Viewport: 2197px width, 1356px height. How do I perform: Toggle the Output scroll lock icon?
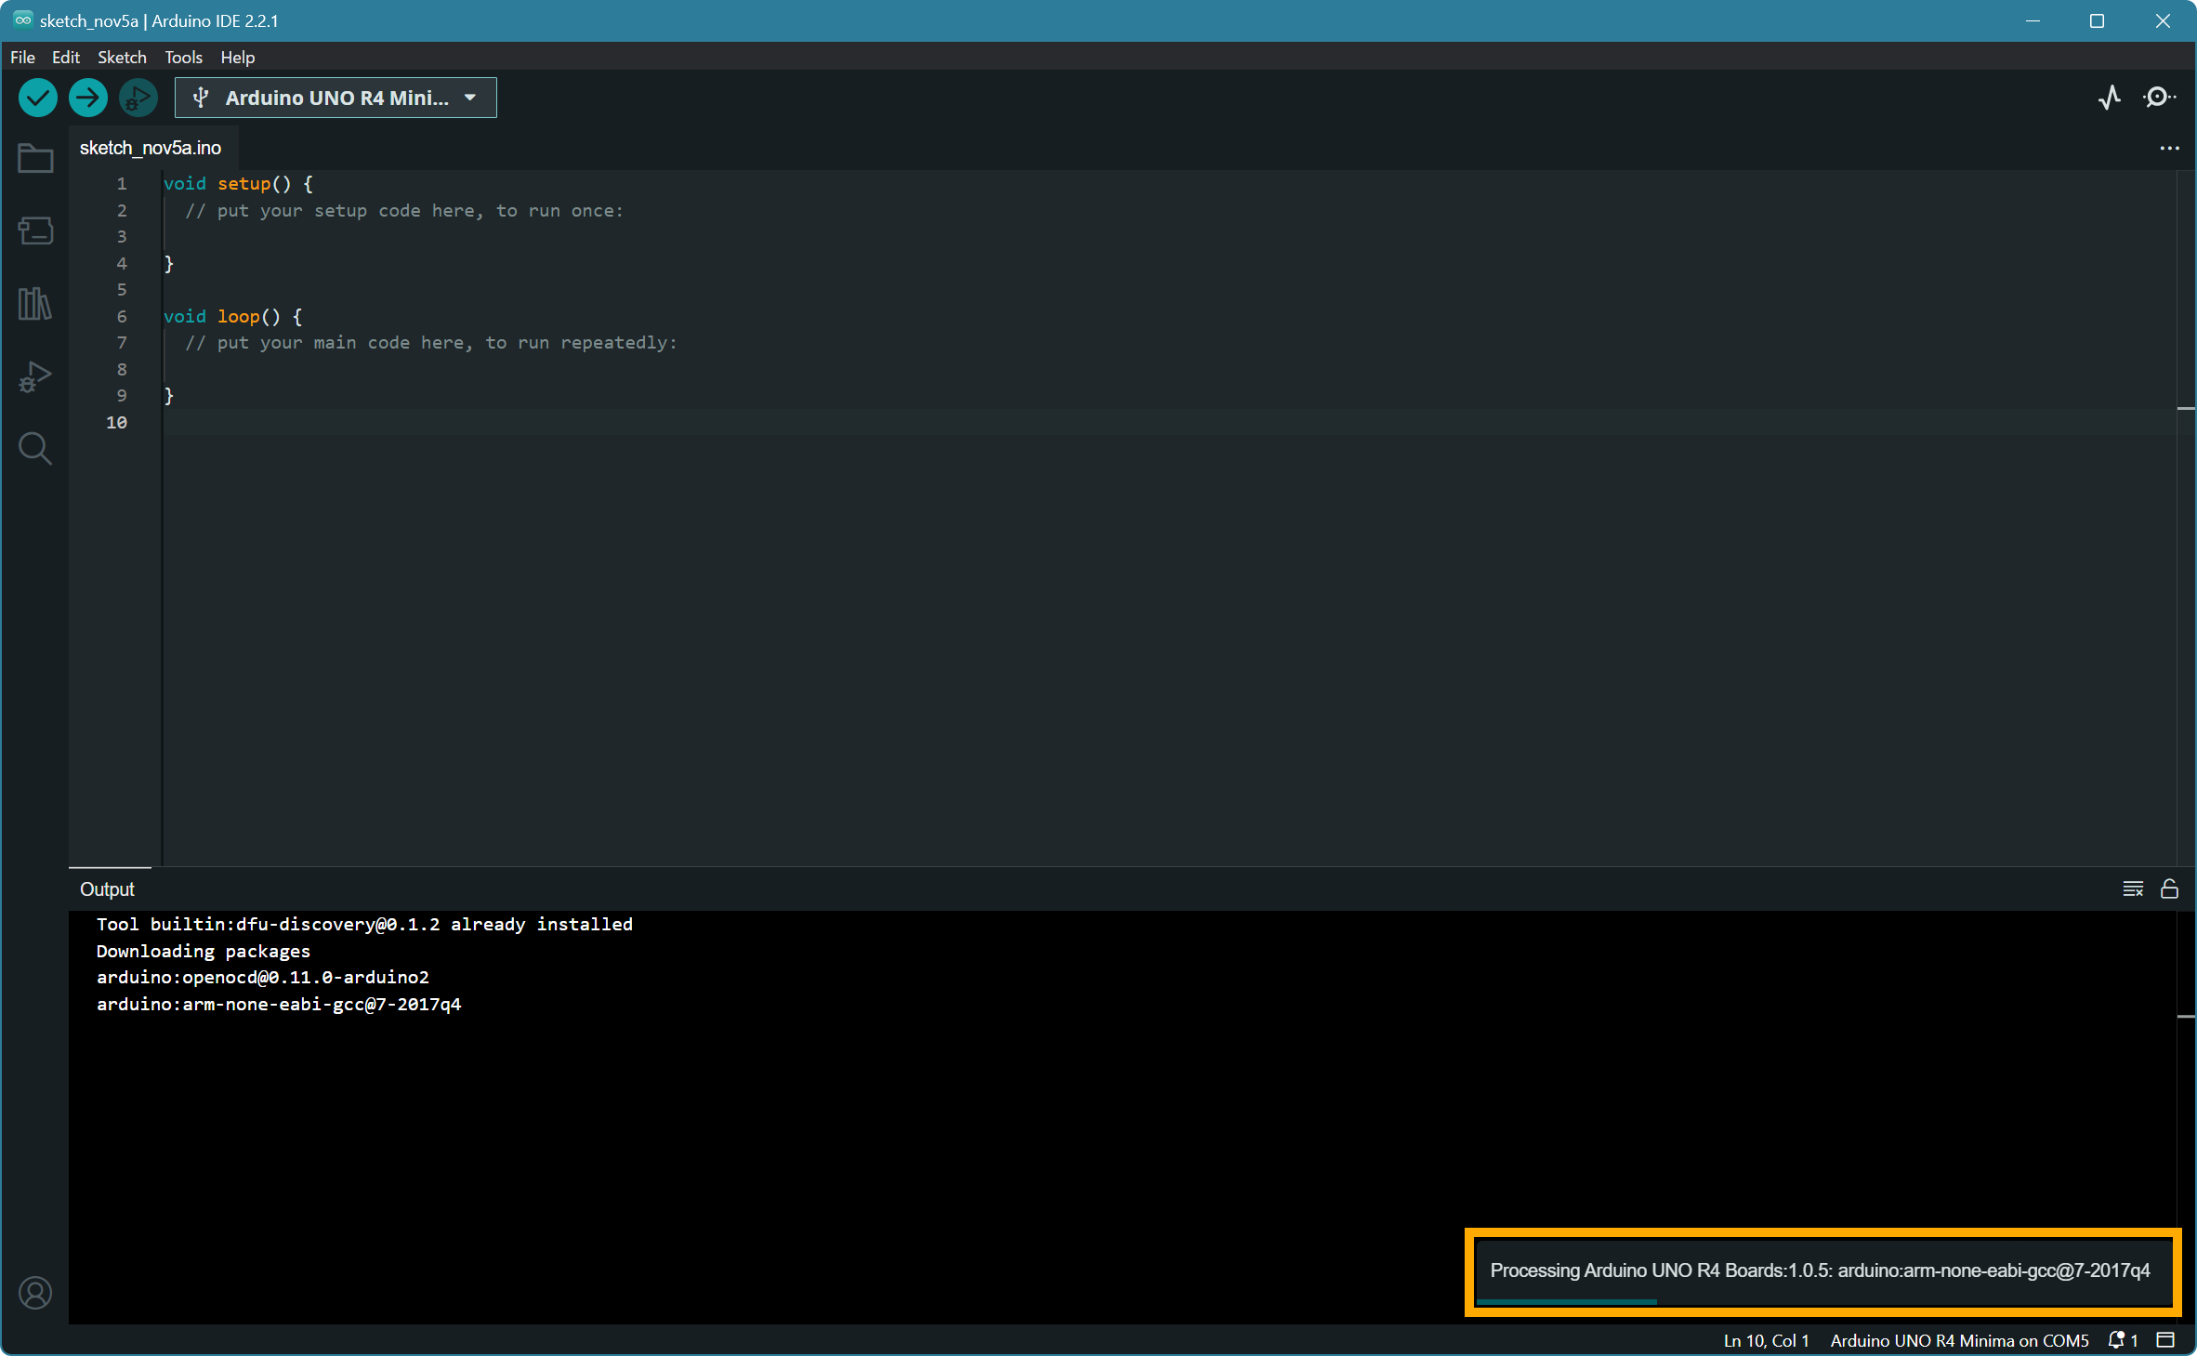pos(2169,889)
